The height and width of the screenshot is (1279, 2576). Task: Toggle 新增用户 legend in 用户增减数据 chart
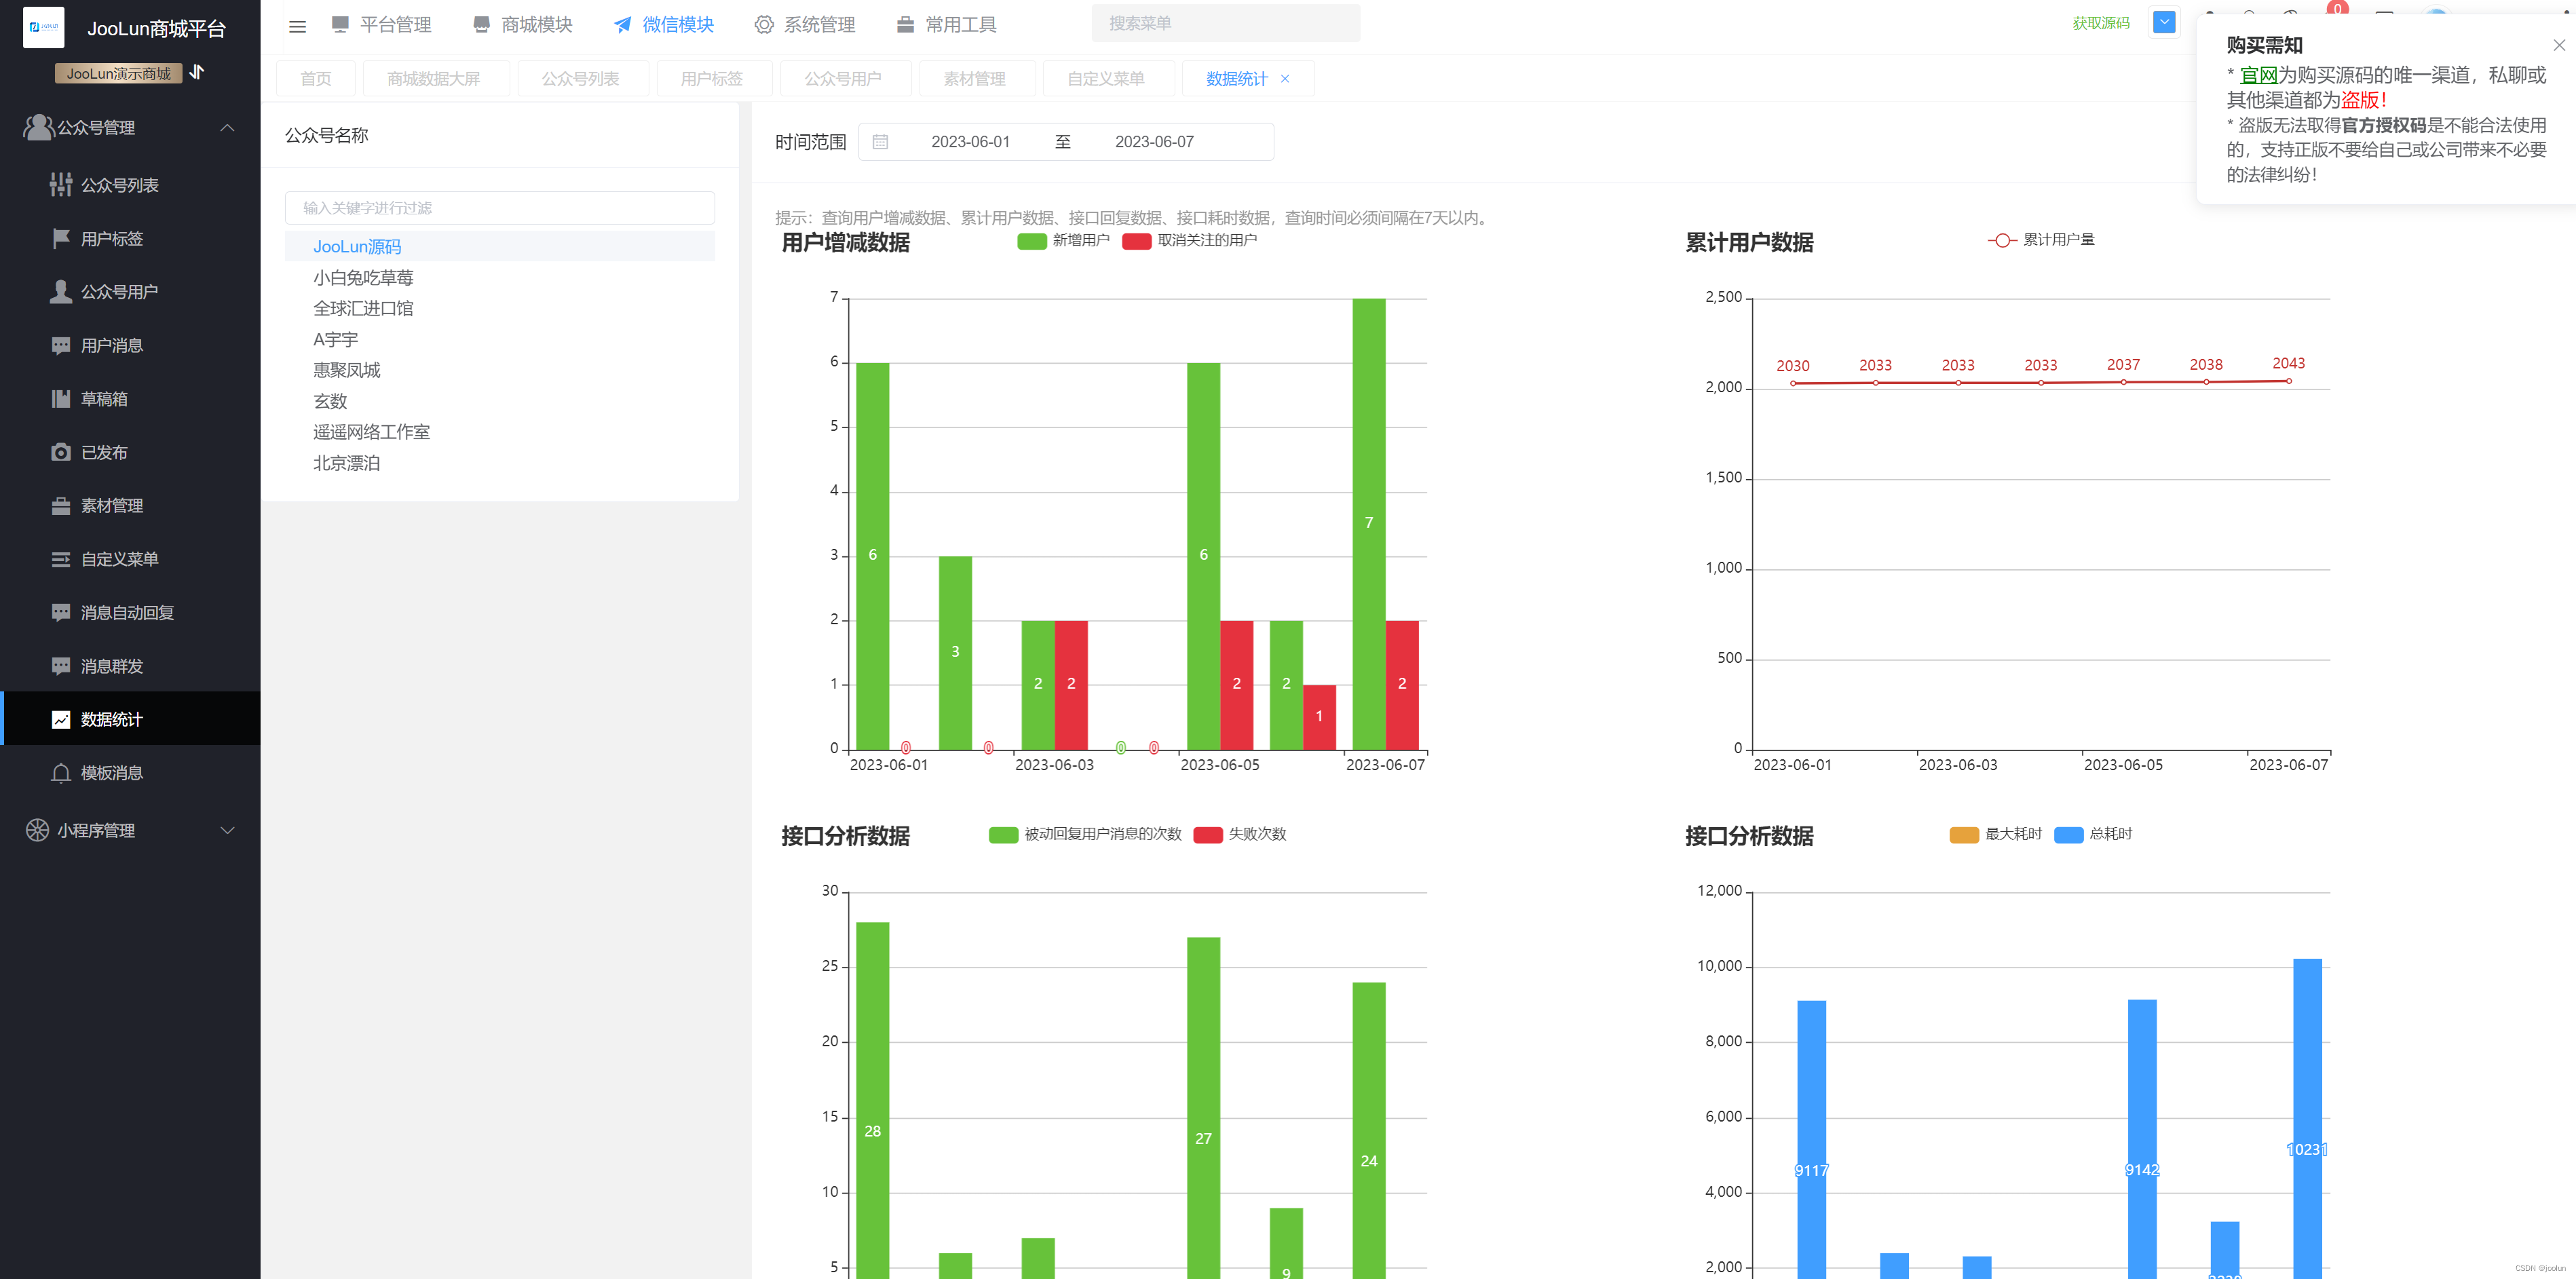(x=1063, y=240)
